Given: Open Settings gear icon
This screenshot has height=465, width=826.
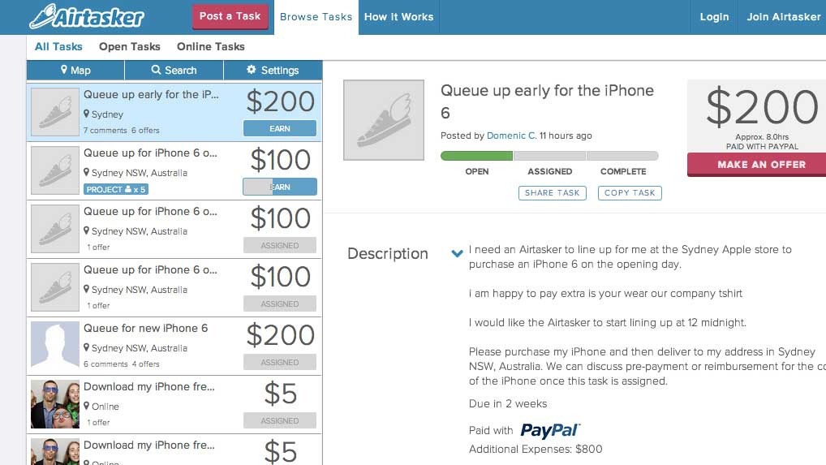Looking at the screenshot, I should pos(252,70).
